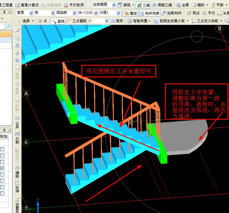
Task: Tick the first checkbox under 附加 header
Action: pos(2,149)
